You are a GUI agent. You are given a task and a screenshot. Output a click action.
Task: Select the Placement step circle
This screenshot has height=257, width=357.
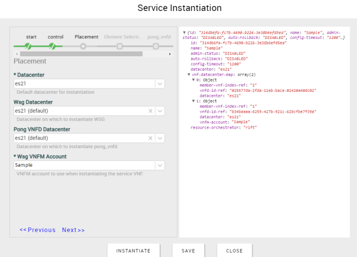click(83, 46)
